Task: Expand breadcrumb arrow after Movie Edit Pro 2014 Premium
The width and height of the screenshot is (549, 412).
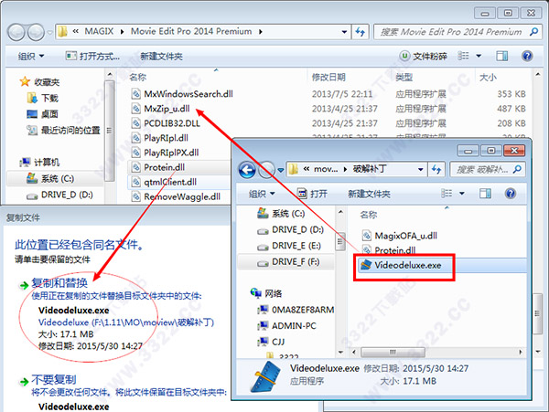Action: point(261,32)
